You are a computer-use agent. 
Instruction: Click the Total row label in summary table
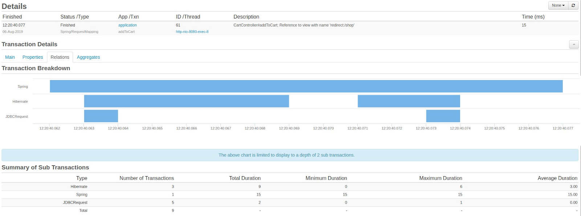tap(84, 211)
